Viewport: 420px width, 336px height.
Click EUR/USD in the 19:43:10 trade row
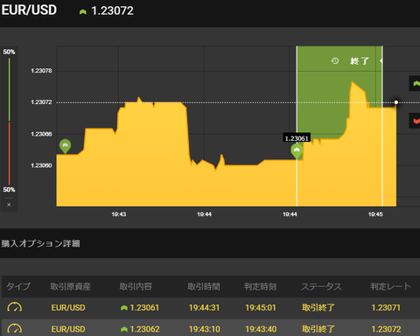68,329
